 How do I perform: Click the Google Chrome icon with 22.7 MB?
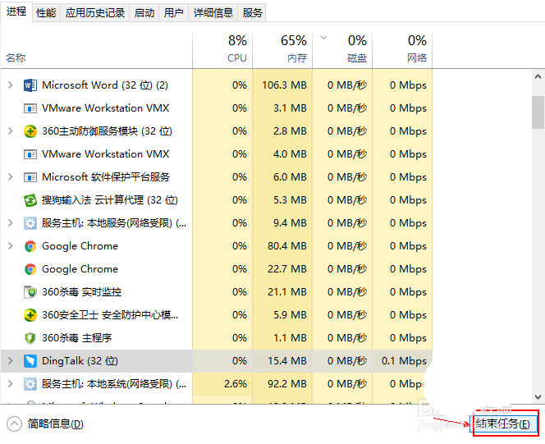[x=30, y=269]
